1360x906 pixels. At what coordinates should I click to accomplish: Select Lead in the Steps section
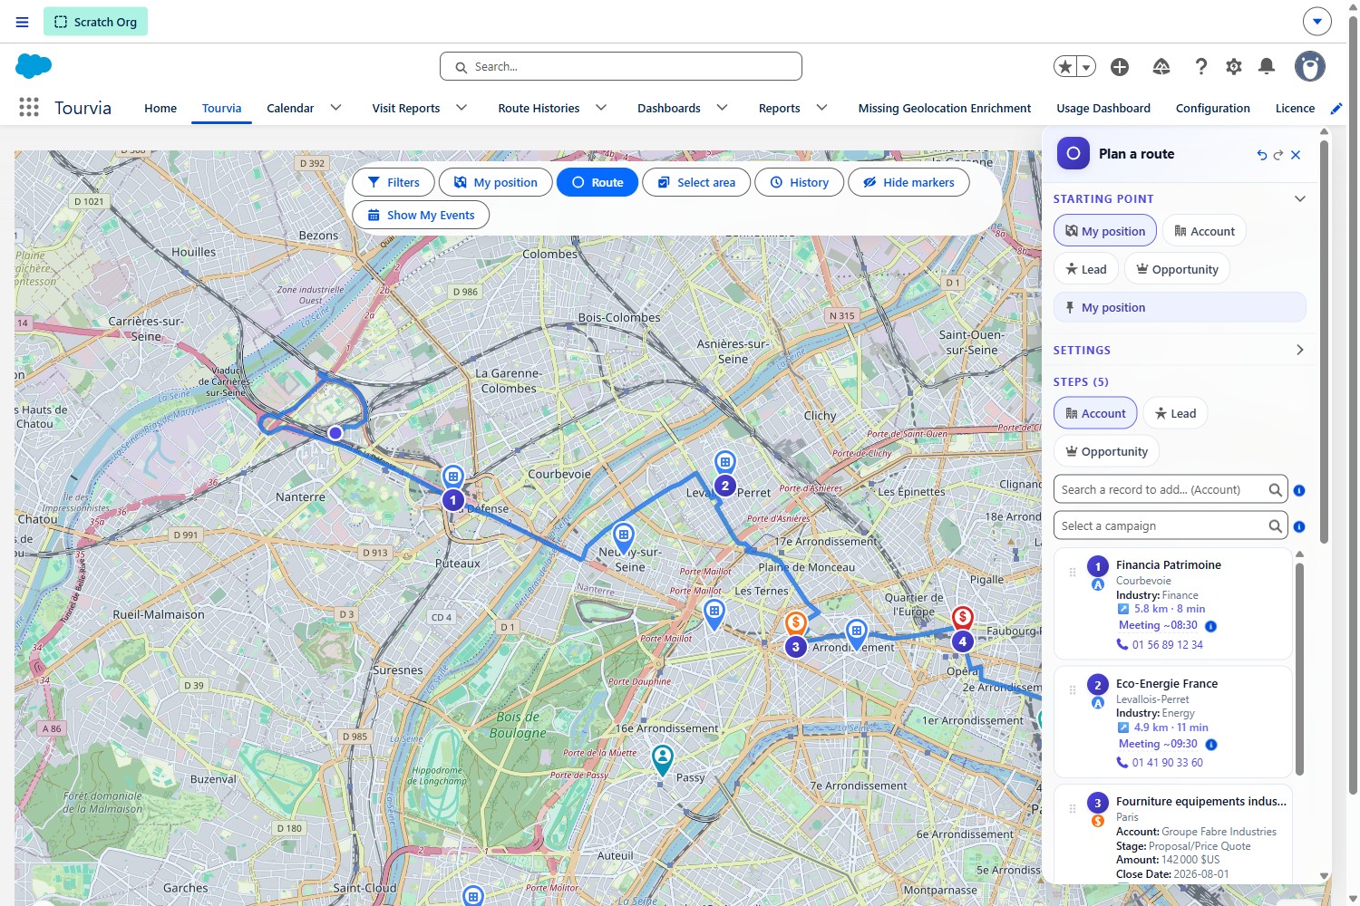(1175, 413)
